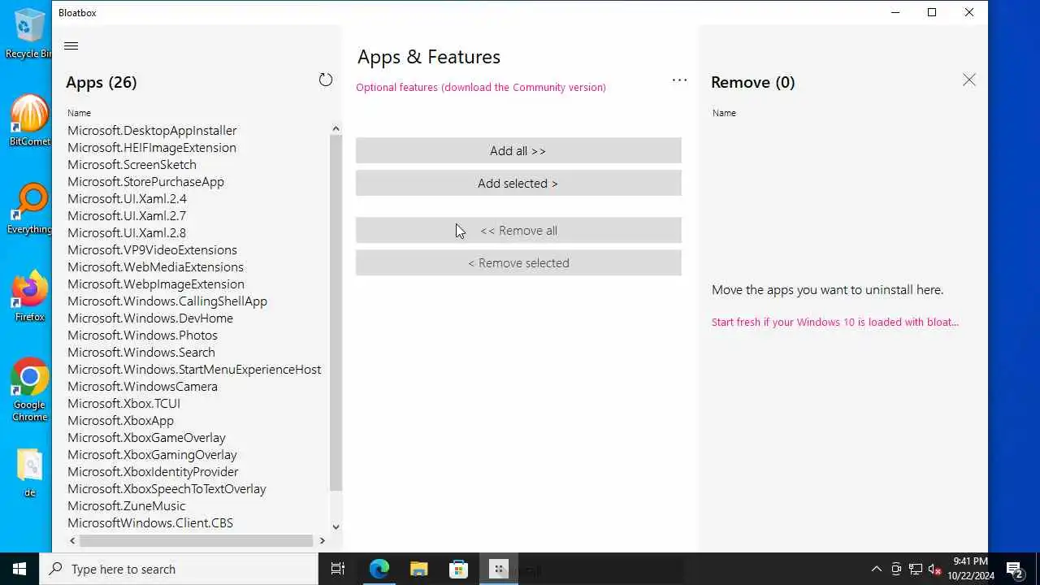Open Task View on the taskbar
1040x585 pixels.
click(x=338, y=569)
